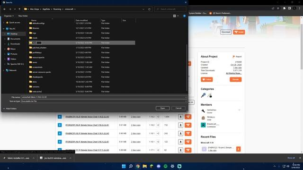Screen dimensions: 303x170
Task: Collapse the This PC tree node
Action: pyautogui.click(x=3, y=29)
